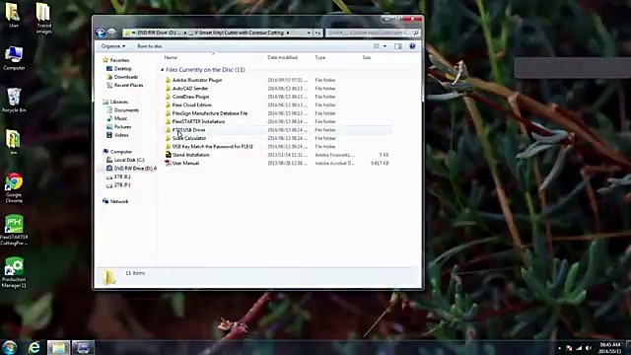Launch Internet Explorer from taskbar
This screenshot has height=355, width=631.
(35, 347)
